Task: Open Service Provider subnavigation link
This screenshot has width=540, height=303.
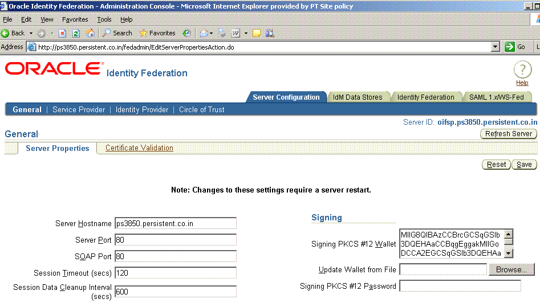Action: 79,110
